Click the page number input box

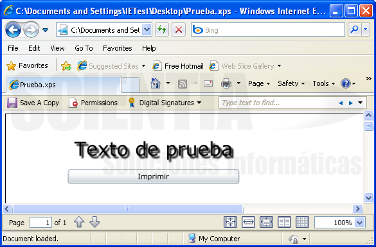pyautogui.click(x=40, y=223)
